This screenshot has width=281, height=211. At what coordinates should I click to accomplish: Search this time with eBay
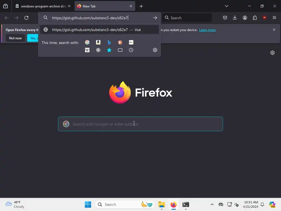pos(131,42)
